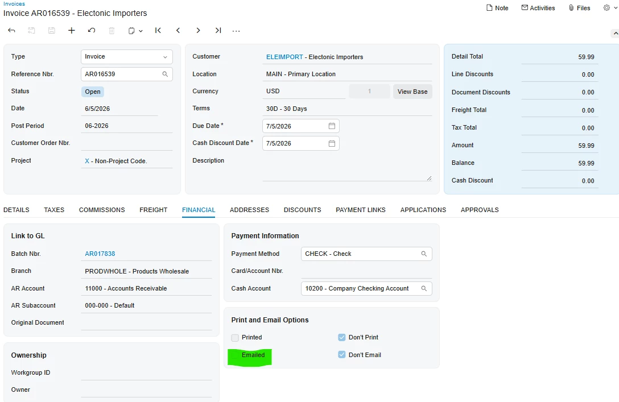This screenshot has width=619, height=402.
Task: Go to the next record arrow
Action: click(198, 30)
